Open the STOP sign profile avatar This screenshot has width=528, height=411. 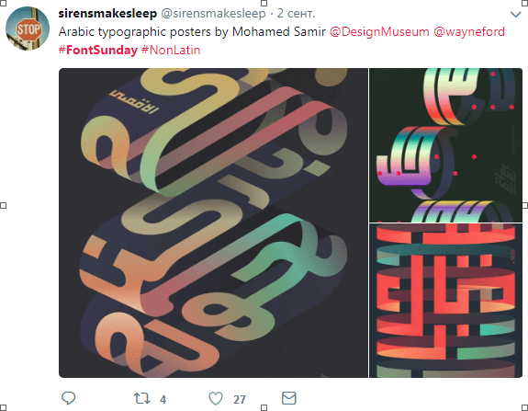[x=28, y=29]
